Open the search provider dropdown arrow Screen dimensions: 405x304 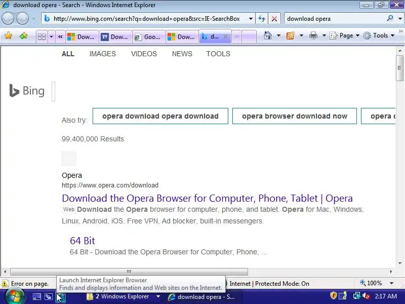pyautogui.click(x=400, y=19)
